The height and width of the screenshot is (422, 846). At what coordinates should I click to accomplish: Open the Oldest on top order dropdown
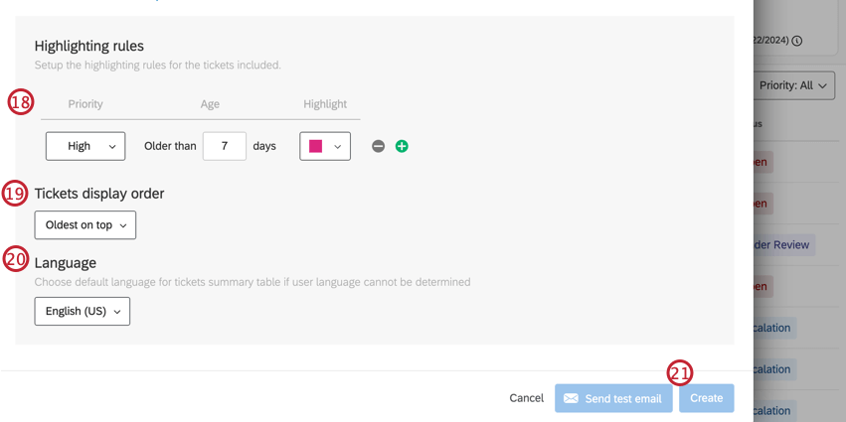click(85, 225)
